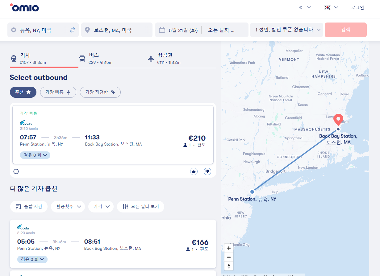
Task: Click the destination location pin icon
Action: pos(87,30)
